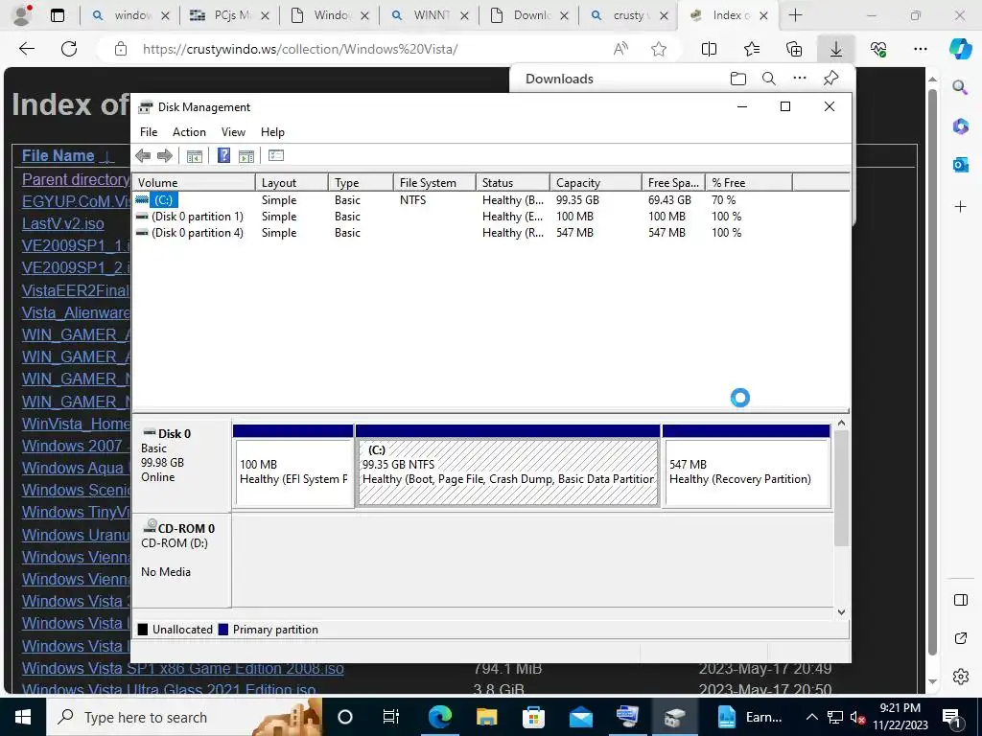Pin the Downloads panel
Image resolution: width=982 pixels, height=736 pixels.
click(831, 79)
